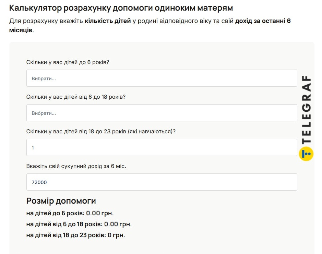
Task: Open the children aged 18 to 23 dropdown
Action: coord(162,147)
